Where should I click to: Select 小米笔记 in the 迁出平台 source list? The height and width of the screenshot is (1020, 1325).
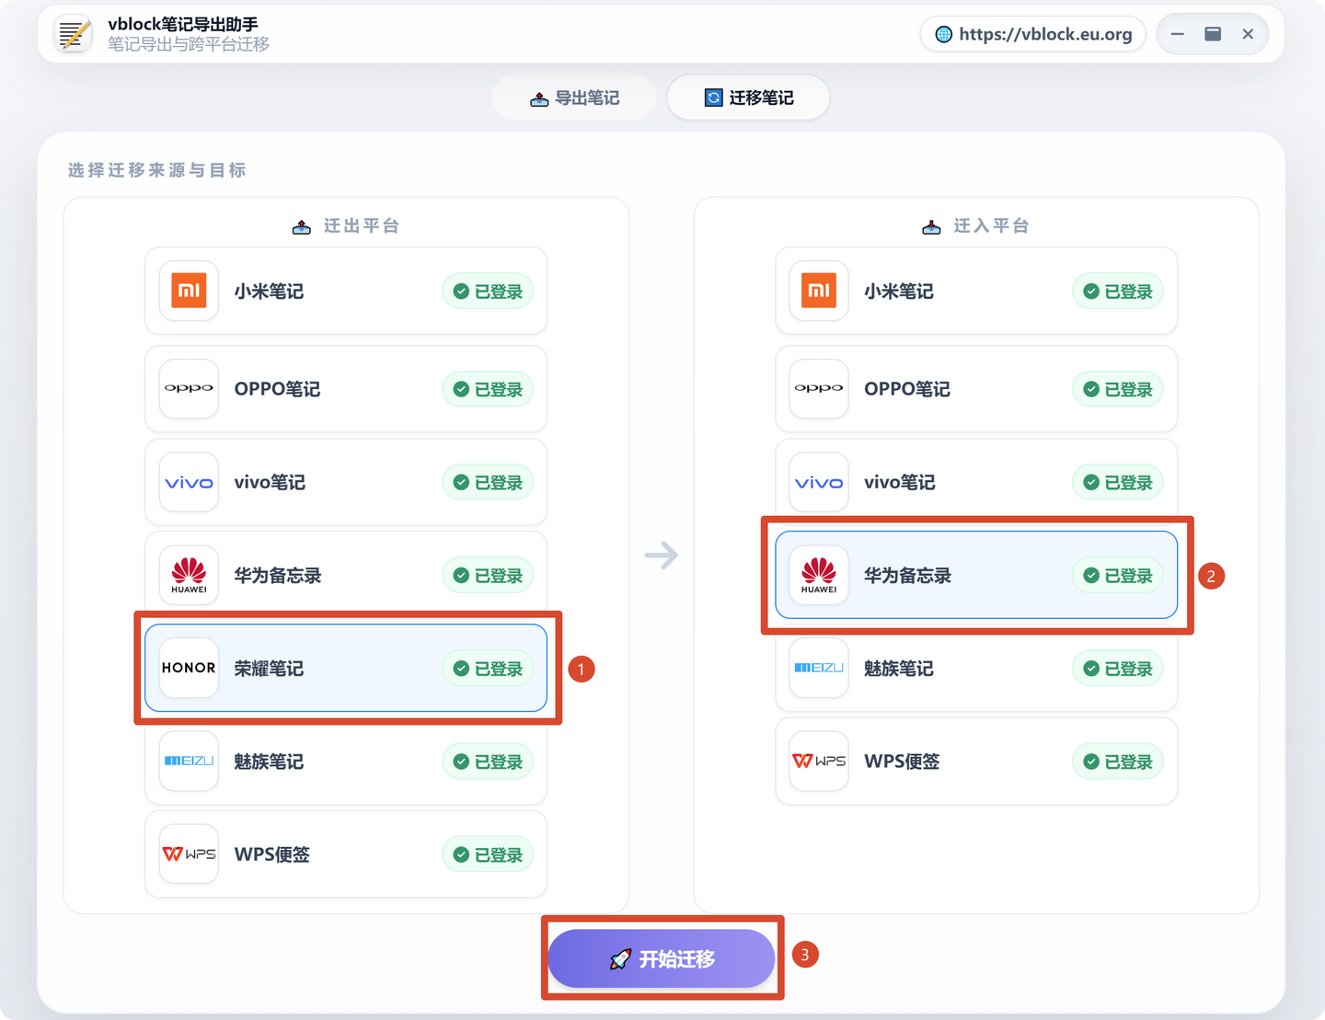346,291
